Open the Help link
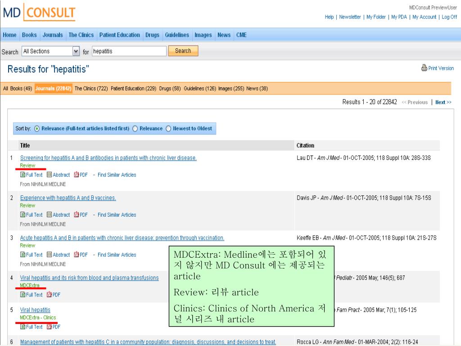This screenshot has width=461, height=346. [329, 17]
